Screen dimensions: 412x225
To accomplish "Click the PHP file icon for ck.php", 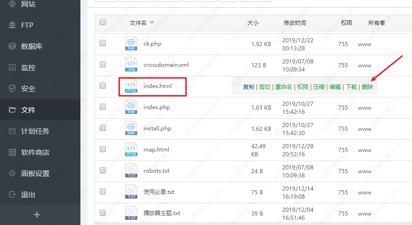I will click(131, 44).
